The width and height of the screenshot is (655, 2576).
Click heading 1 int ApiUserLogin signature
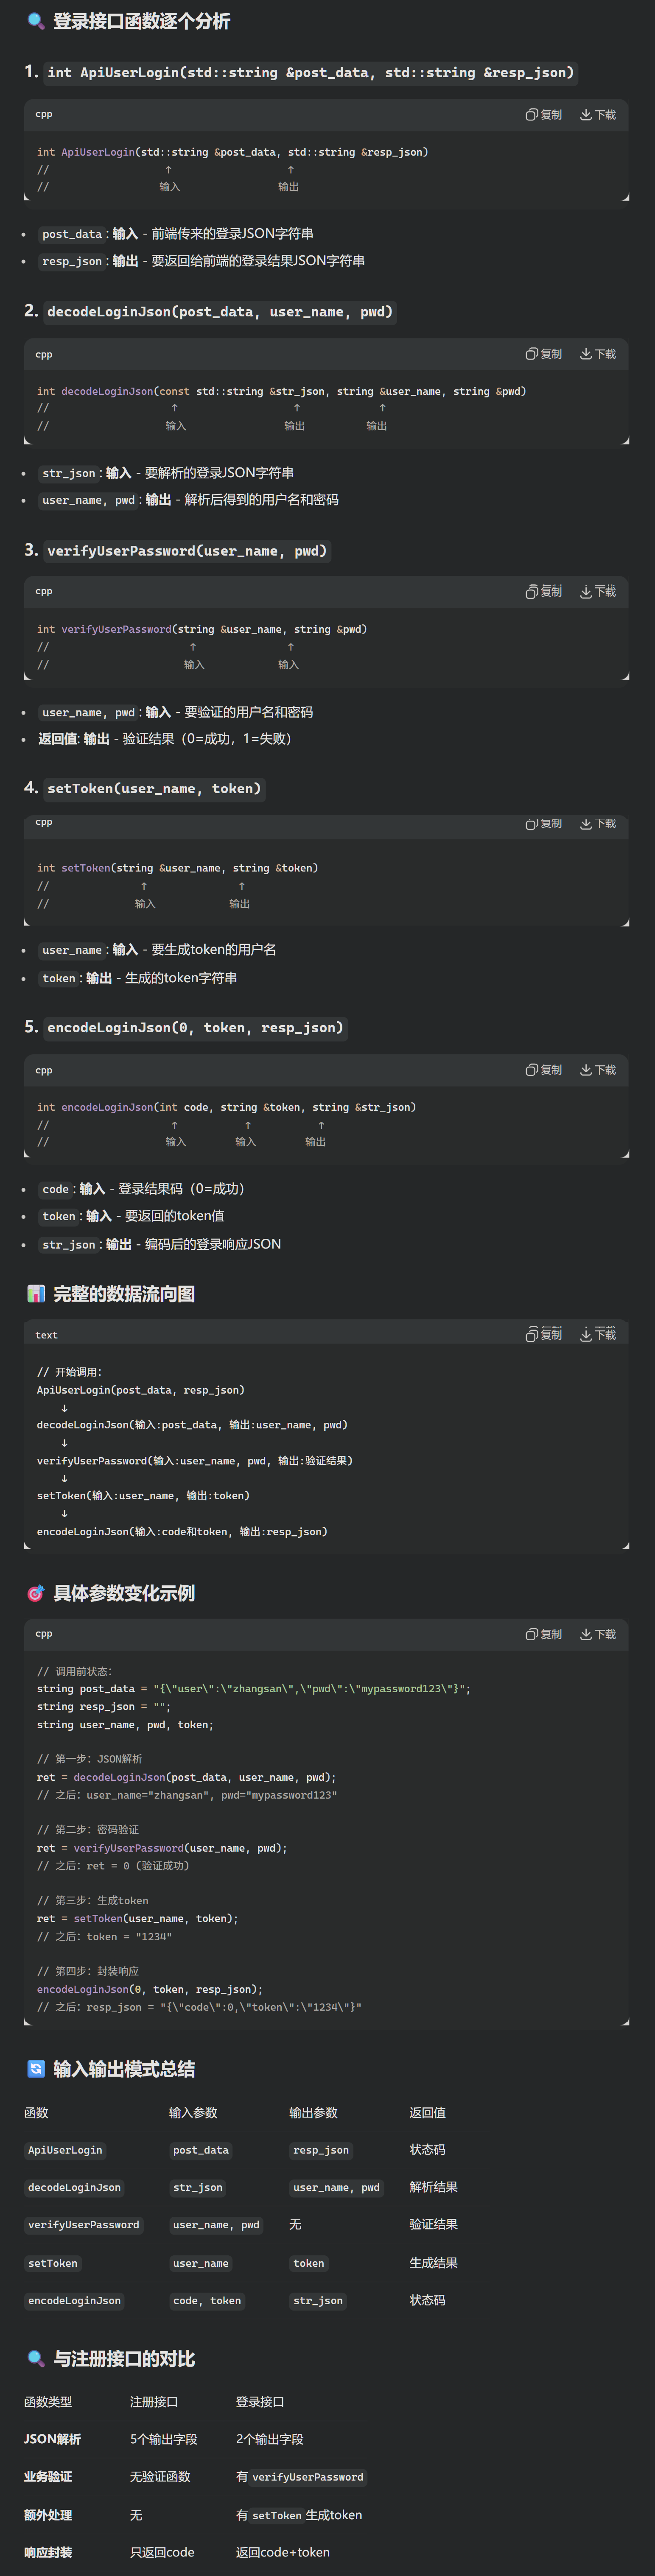(x=301, y=72)
